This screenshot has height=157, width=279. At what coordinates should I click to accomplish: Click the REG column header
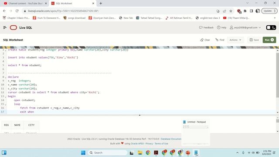(x=7, y=125)
